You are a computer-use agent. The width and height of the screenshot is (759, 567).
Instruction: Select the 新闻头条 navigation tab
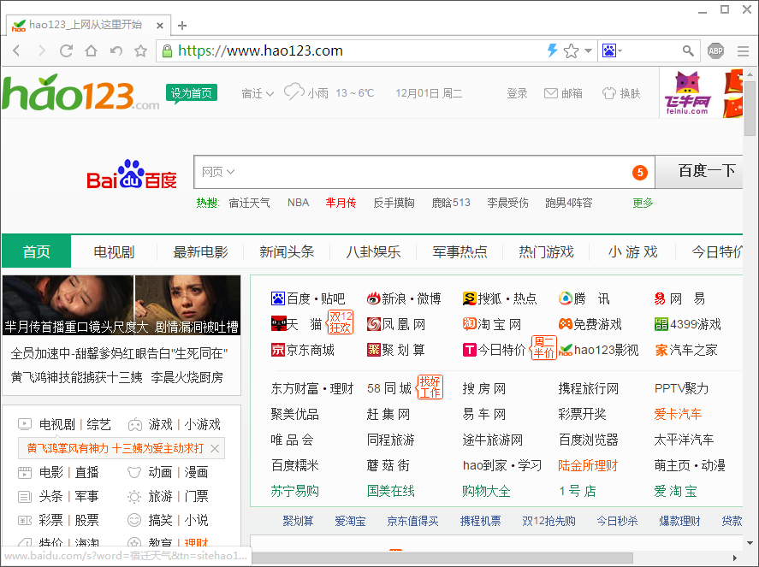coord(287,251)
